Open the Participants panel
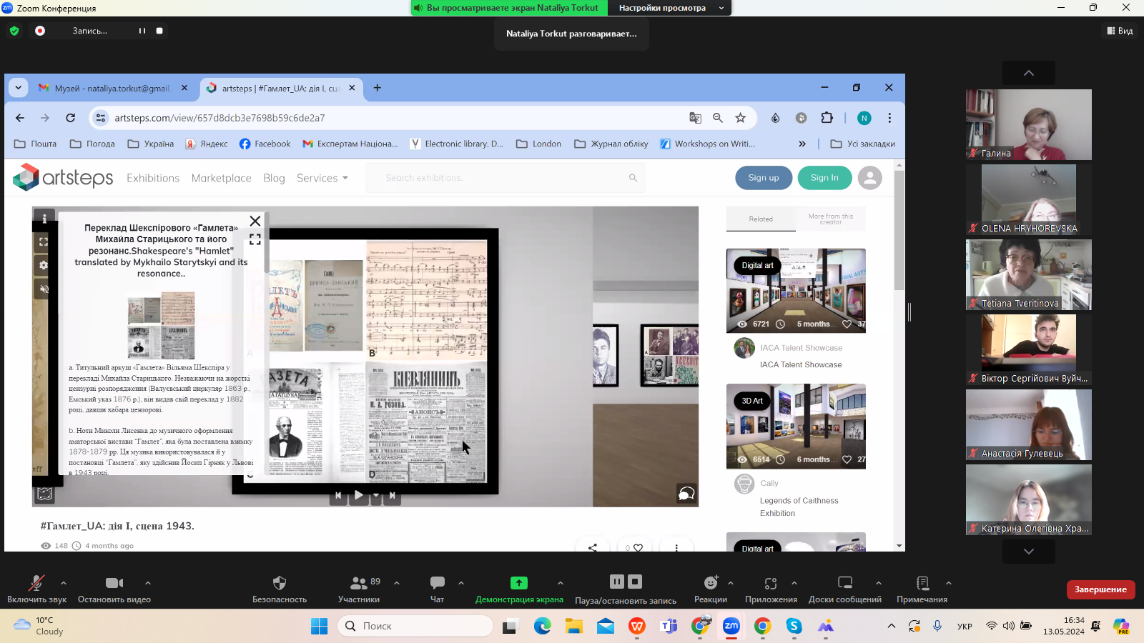This screenshot has width=1144, height=643. 359,583
